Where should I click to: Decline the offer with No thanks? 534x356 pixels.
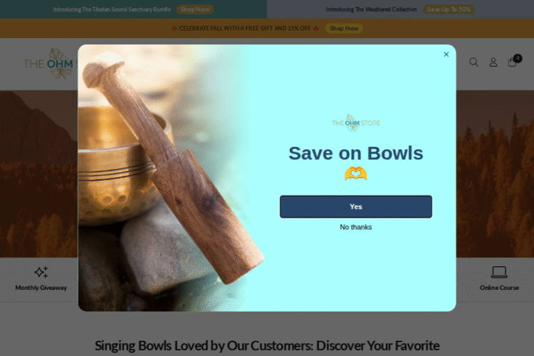(355, 227)
